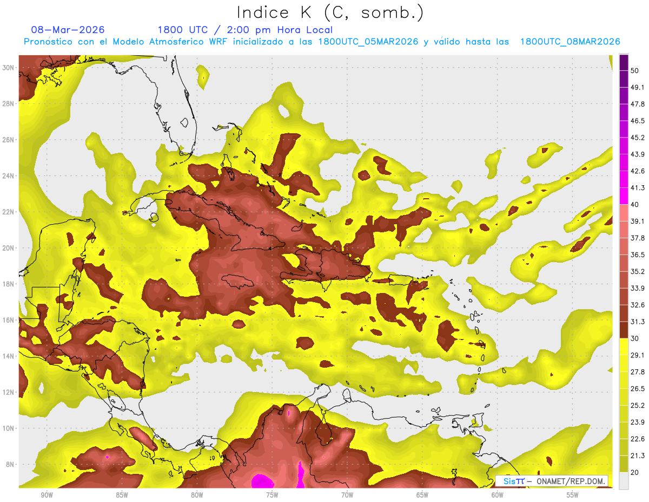Click "1800 UTC / 2:00 pm Hora Local"

tap(245, 30)
